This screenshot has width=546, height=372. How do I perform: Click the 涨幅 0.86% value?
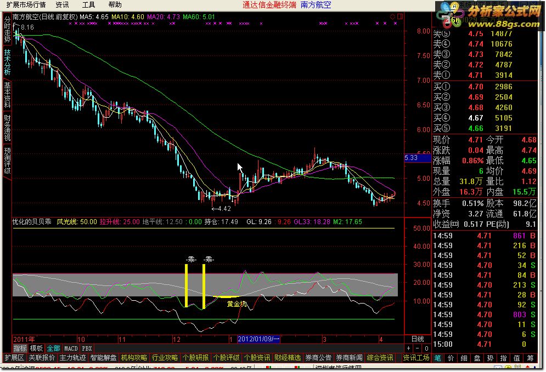coord(472,161)
